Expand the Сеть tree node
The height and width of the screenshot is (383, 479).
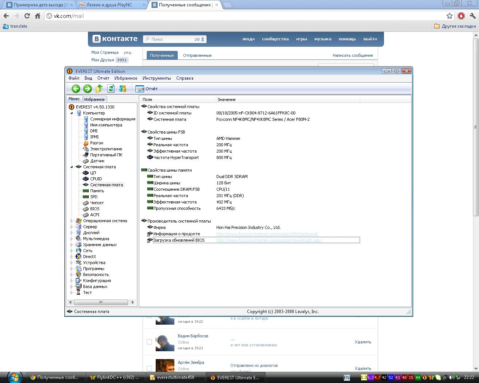(71, 251)
